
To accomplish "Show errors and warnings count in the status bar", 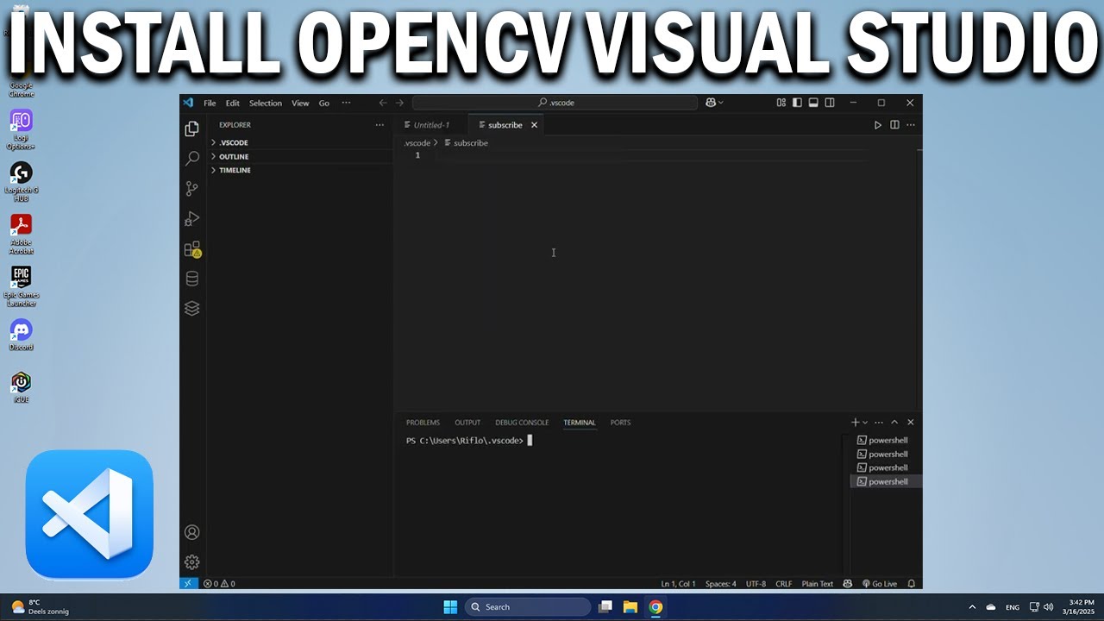I will click(219, 584).
